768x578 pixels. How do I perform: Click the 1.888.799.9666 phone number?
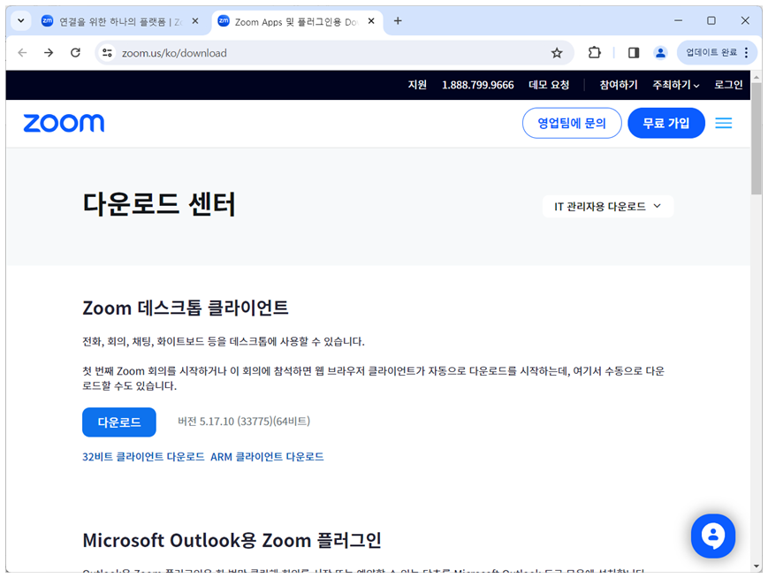477,85
